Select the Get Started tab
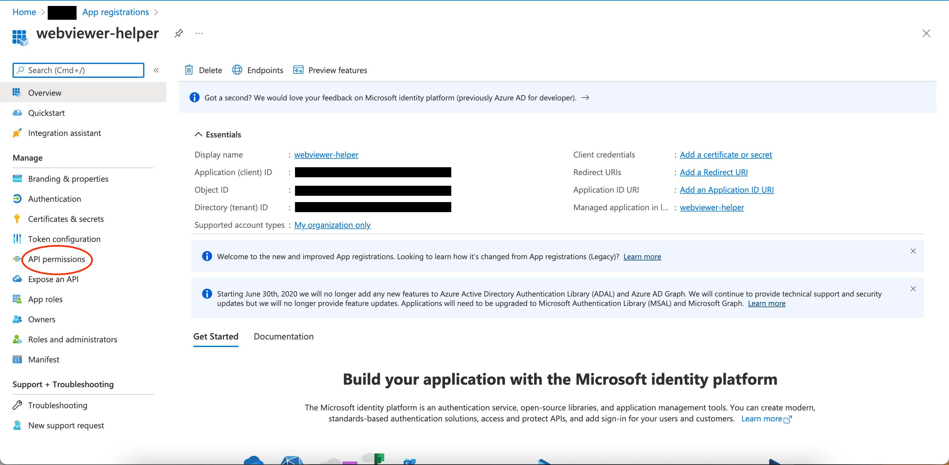Image resolution: width=949 pixels, height=465 pixels. 216,336
